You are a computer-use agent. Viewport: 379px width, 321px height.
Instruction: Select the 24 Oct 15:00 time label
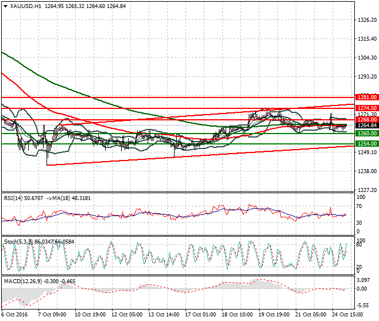click(x=347, y=315)
